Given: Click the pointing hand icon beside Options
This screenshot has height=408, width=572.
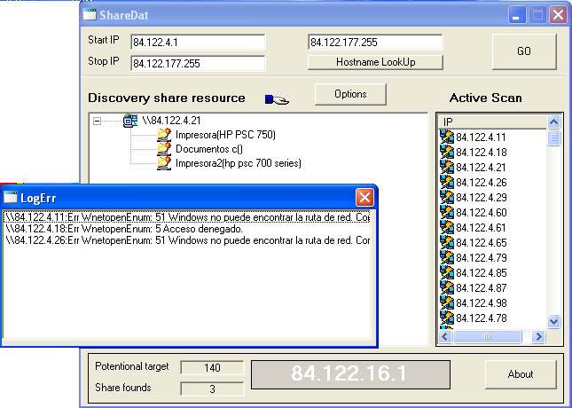Looking at the screenshot, I should coord(277,99).
